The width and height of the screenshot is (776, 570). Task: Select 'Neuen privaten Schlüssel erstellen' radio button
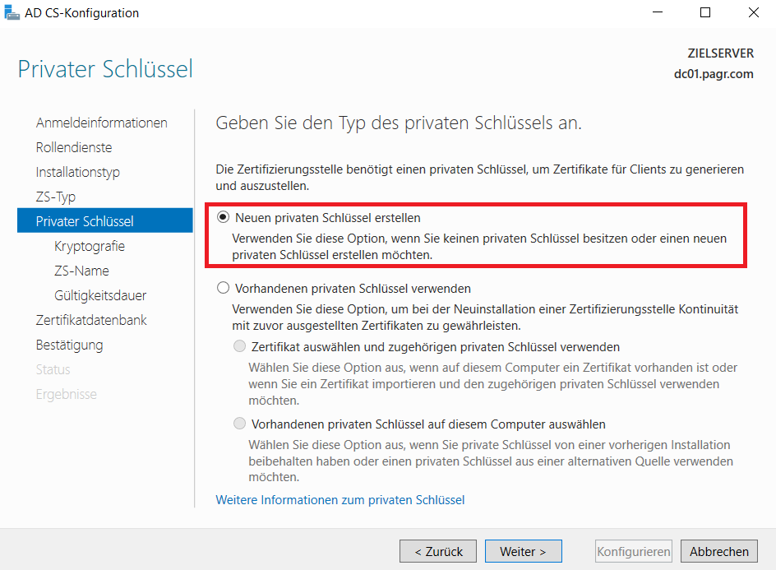tap(224, 217)
